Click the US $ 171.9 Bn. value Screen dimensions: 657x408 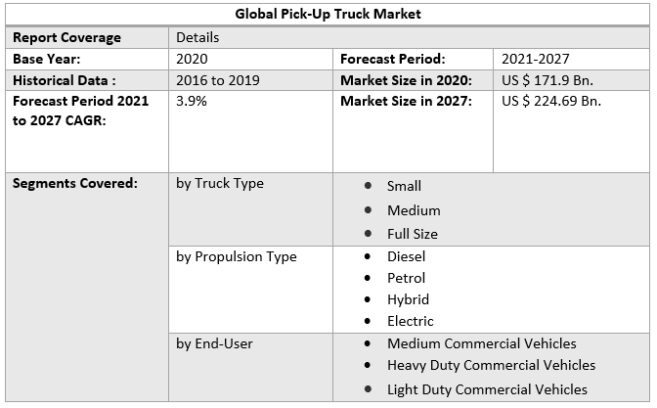tap(547, 80)
